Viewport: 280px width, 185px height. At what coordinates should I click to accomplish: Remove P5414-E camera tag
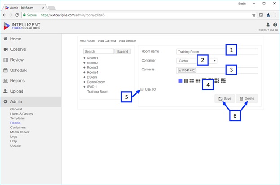point(180,70)
